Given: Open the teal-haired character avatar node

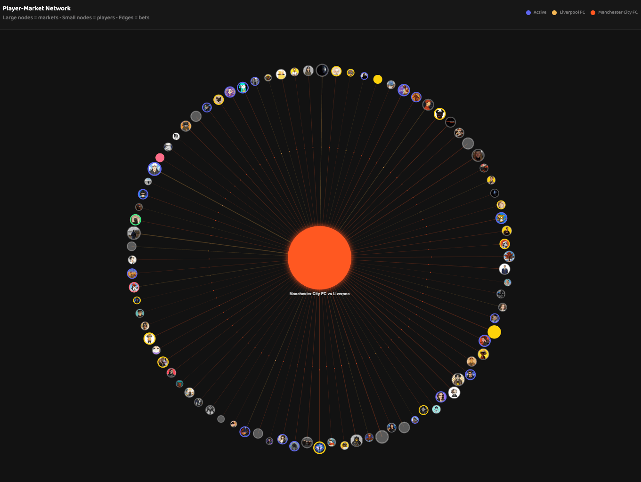Looking at the screenshot, I should tap(243, 88).
